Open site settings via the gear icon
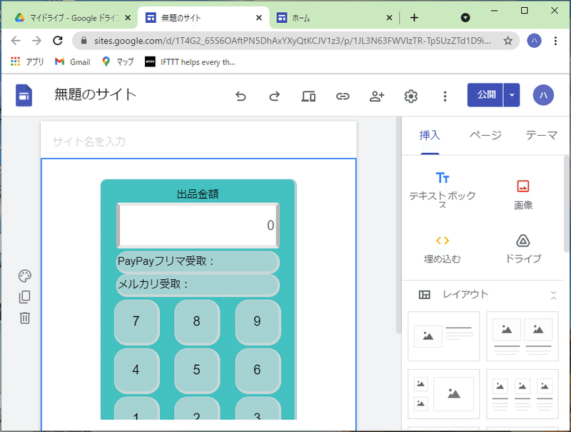 (x=411, y=95)
